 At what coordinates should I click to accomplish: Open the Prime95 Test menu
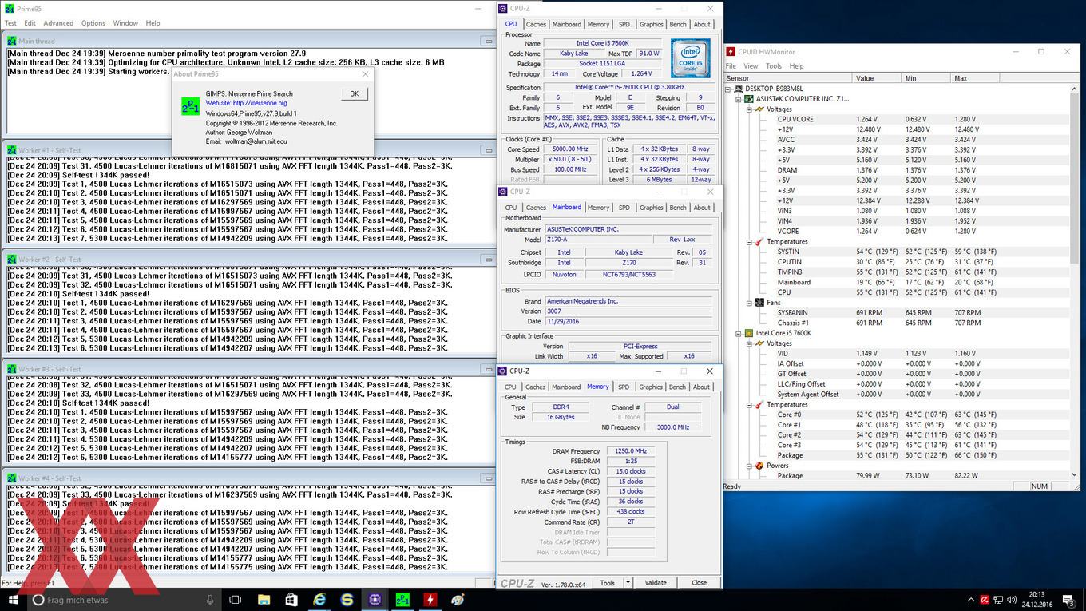click(10, 23)
